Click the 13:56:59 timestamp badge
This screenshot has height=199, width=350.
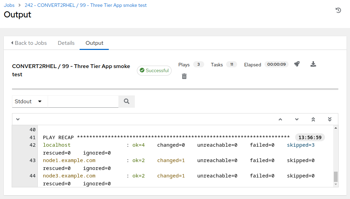(x=310, y=137)
